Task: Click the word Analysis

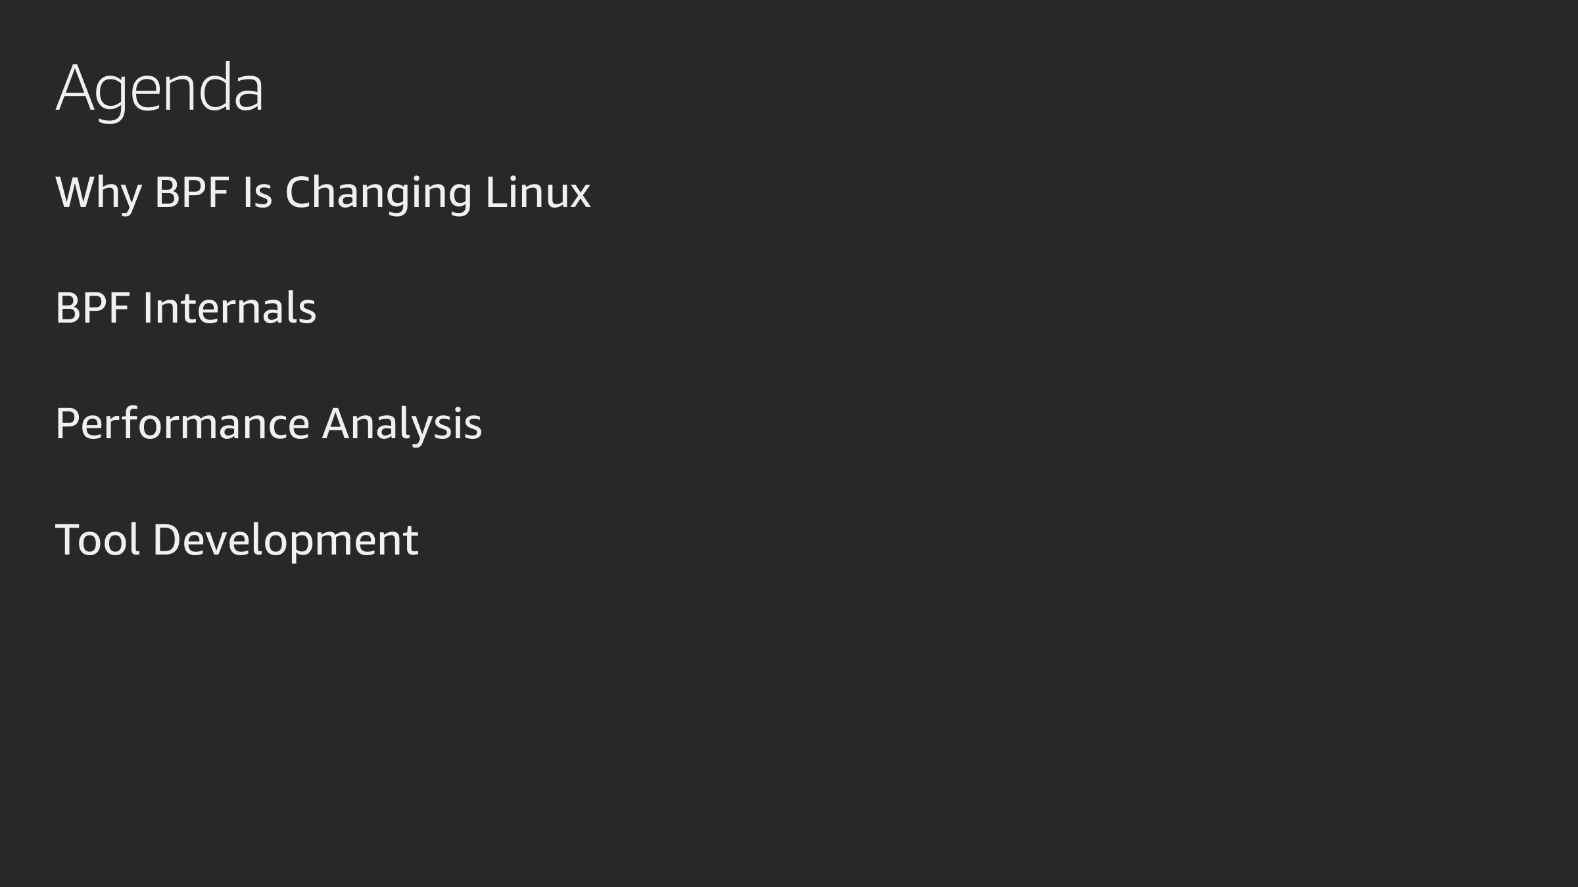Action: click(x=402, y=424)
